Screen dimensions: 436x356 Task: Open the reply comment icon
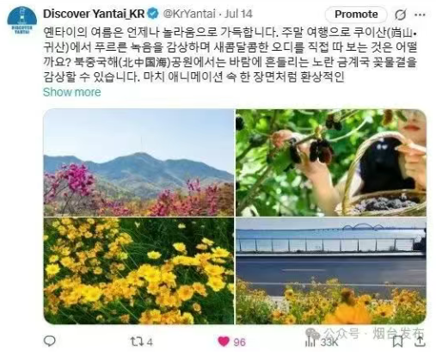pos(49,341)
